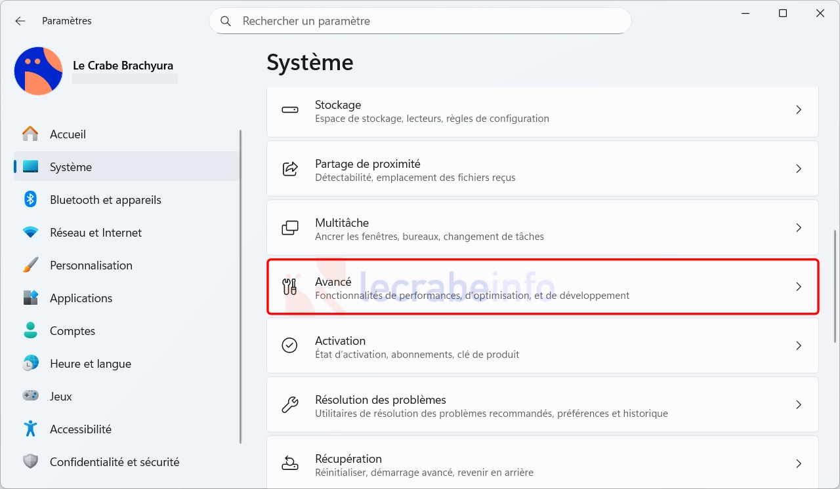This screenshot has width=840, height=489.
Task: Click the Activation checkmark icon
Action: [290, 345]
